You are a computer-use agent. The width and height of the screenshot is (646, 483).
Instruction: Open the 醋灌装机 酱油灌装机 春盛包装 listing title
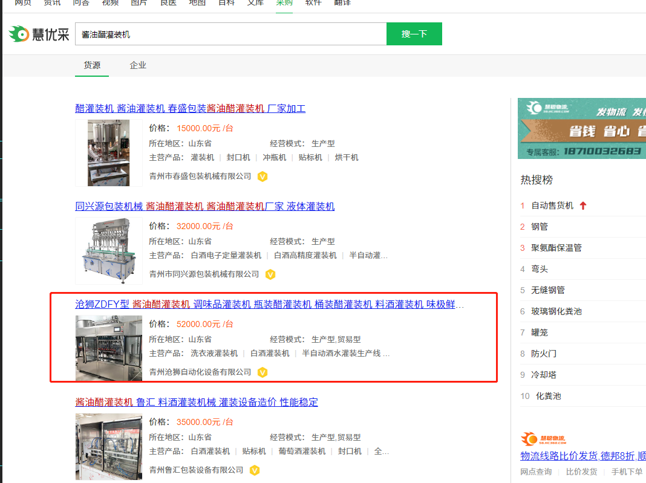pyautogui.click(x=191, y=109)
